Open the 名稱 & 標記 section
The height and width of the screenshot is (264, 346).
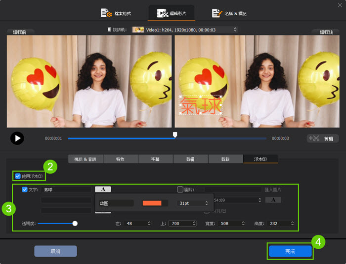pyautogui.click(x=229, y=13)
